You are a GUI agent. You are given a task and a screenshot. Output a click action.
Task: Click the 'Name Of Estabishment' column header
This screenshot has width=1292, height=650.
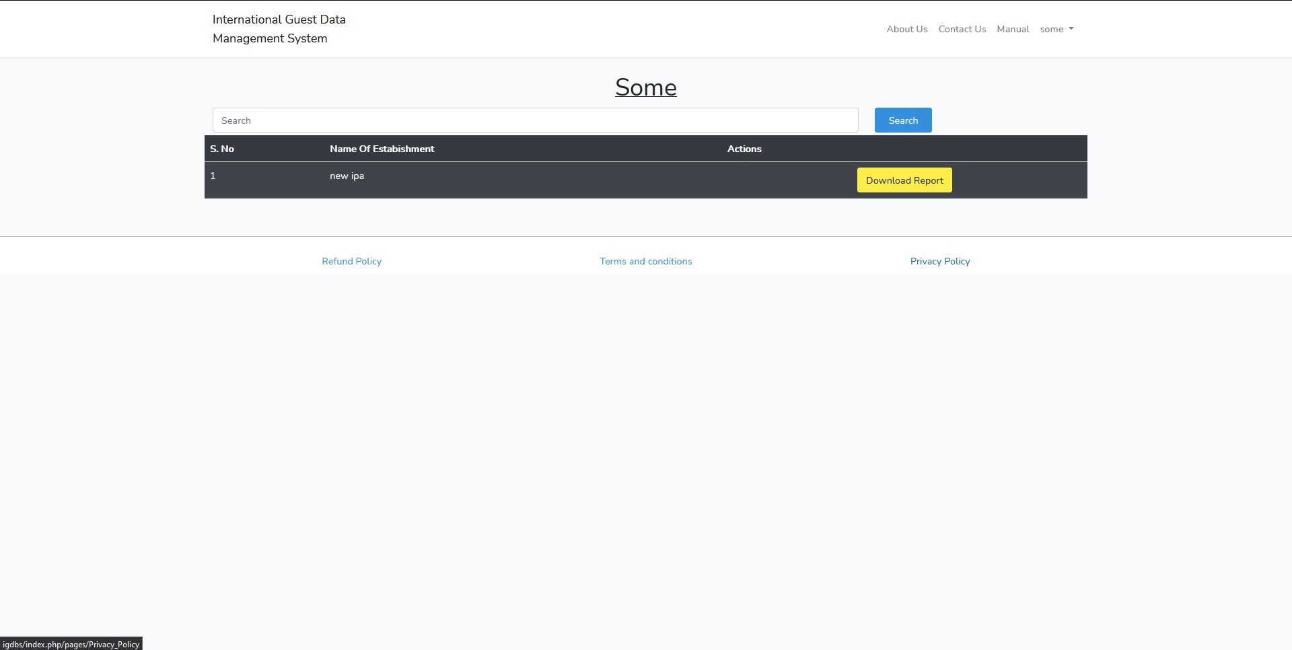coord(382,149)
